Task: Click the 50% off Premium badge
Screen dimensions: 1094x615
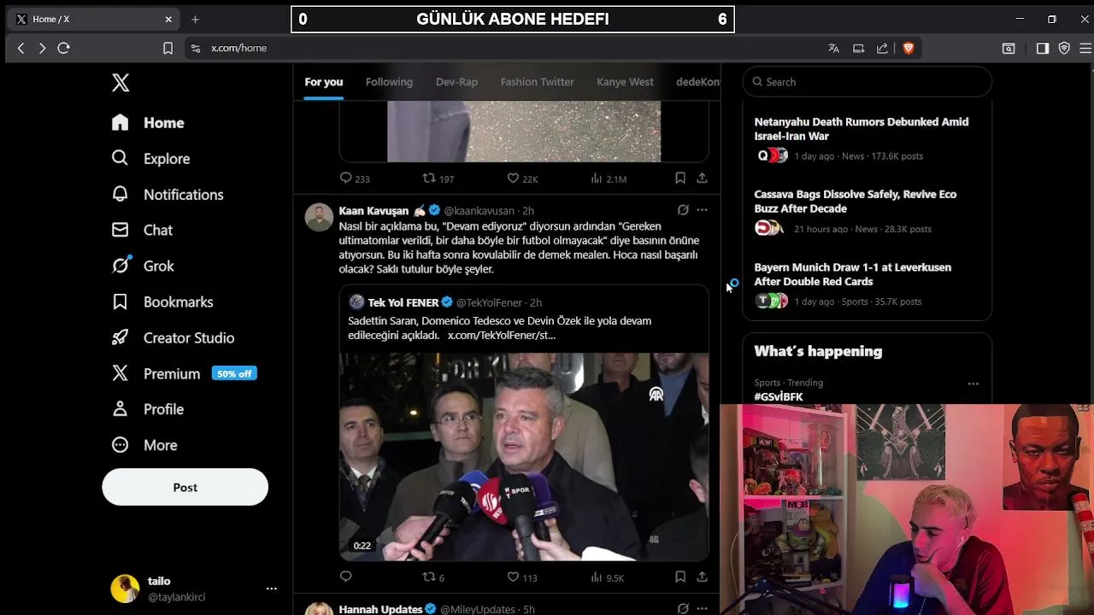Action: 234,374
